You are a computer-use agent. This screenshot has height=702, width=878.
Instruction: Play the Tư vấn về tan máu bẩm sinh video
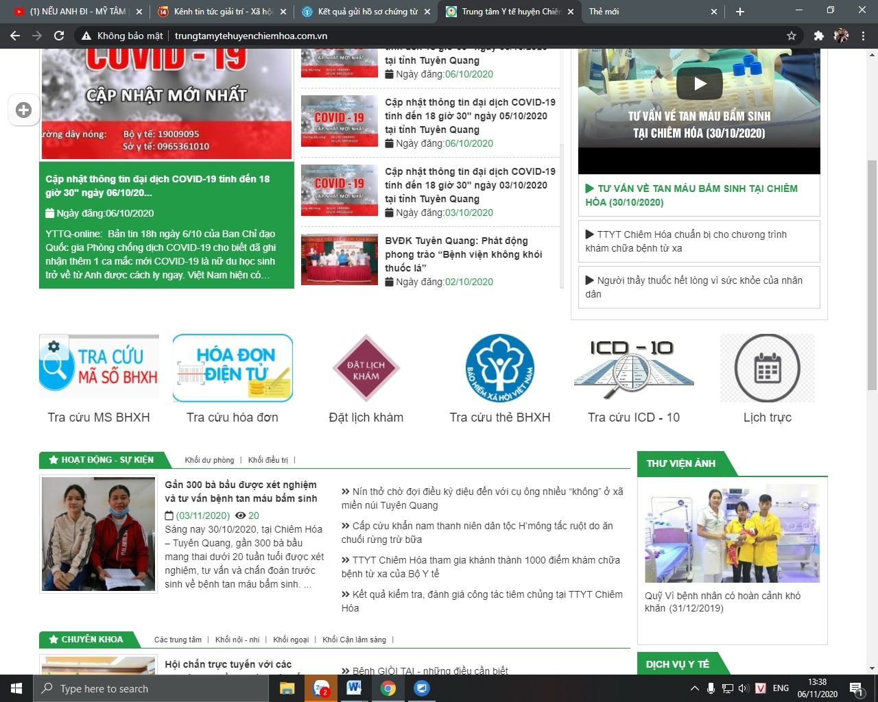point(699,84)
